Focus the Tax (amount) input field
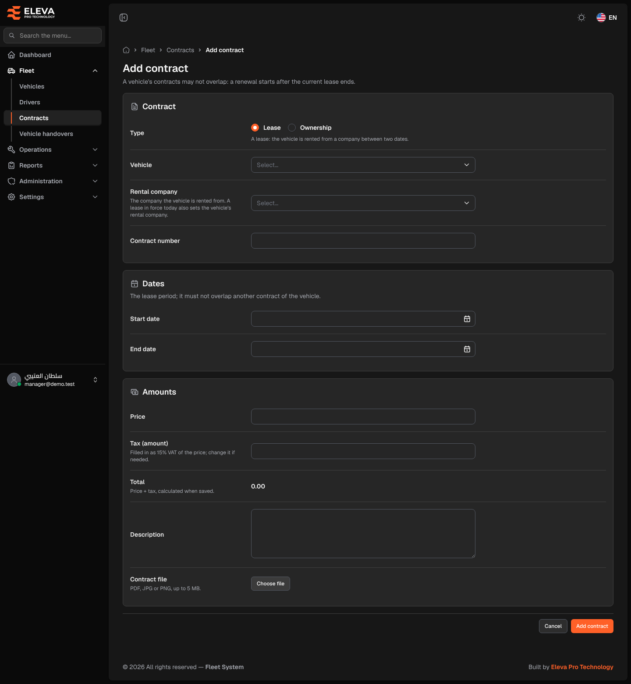Viewport: 631px width, 684px height. click(363, 451)
